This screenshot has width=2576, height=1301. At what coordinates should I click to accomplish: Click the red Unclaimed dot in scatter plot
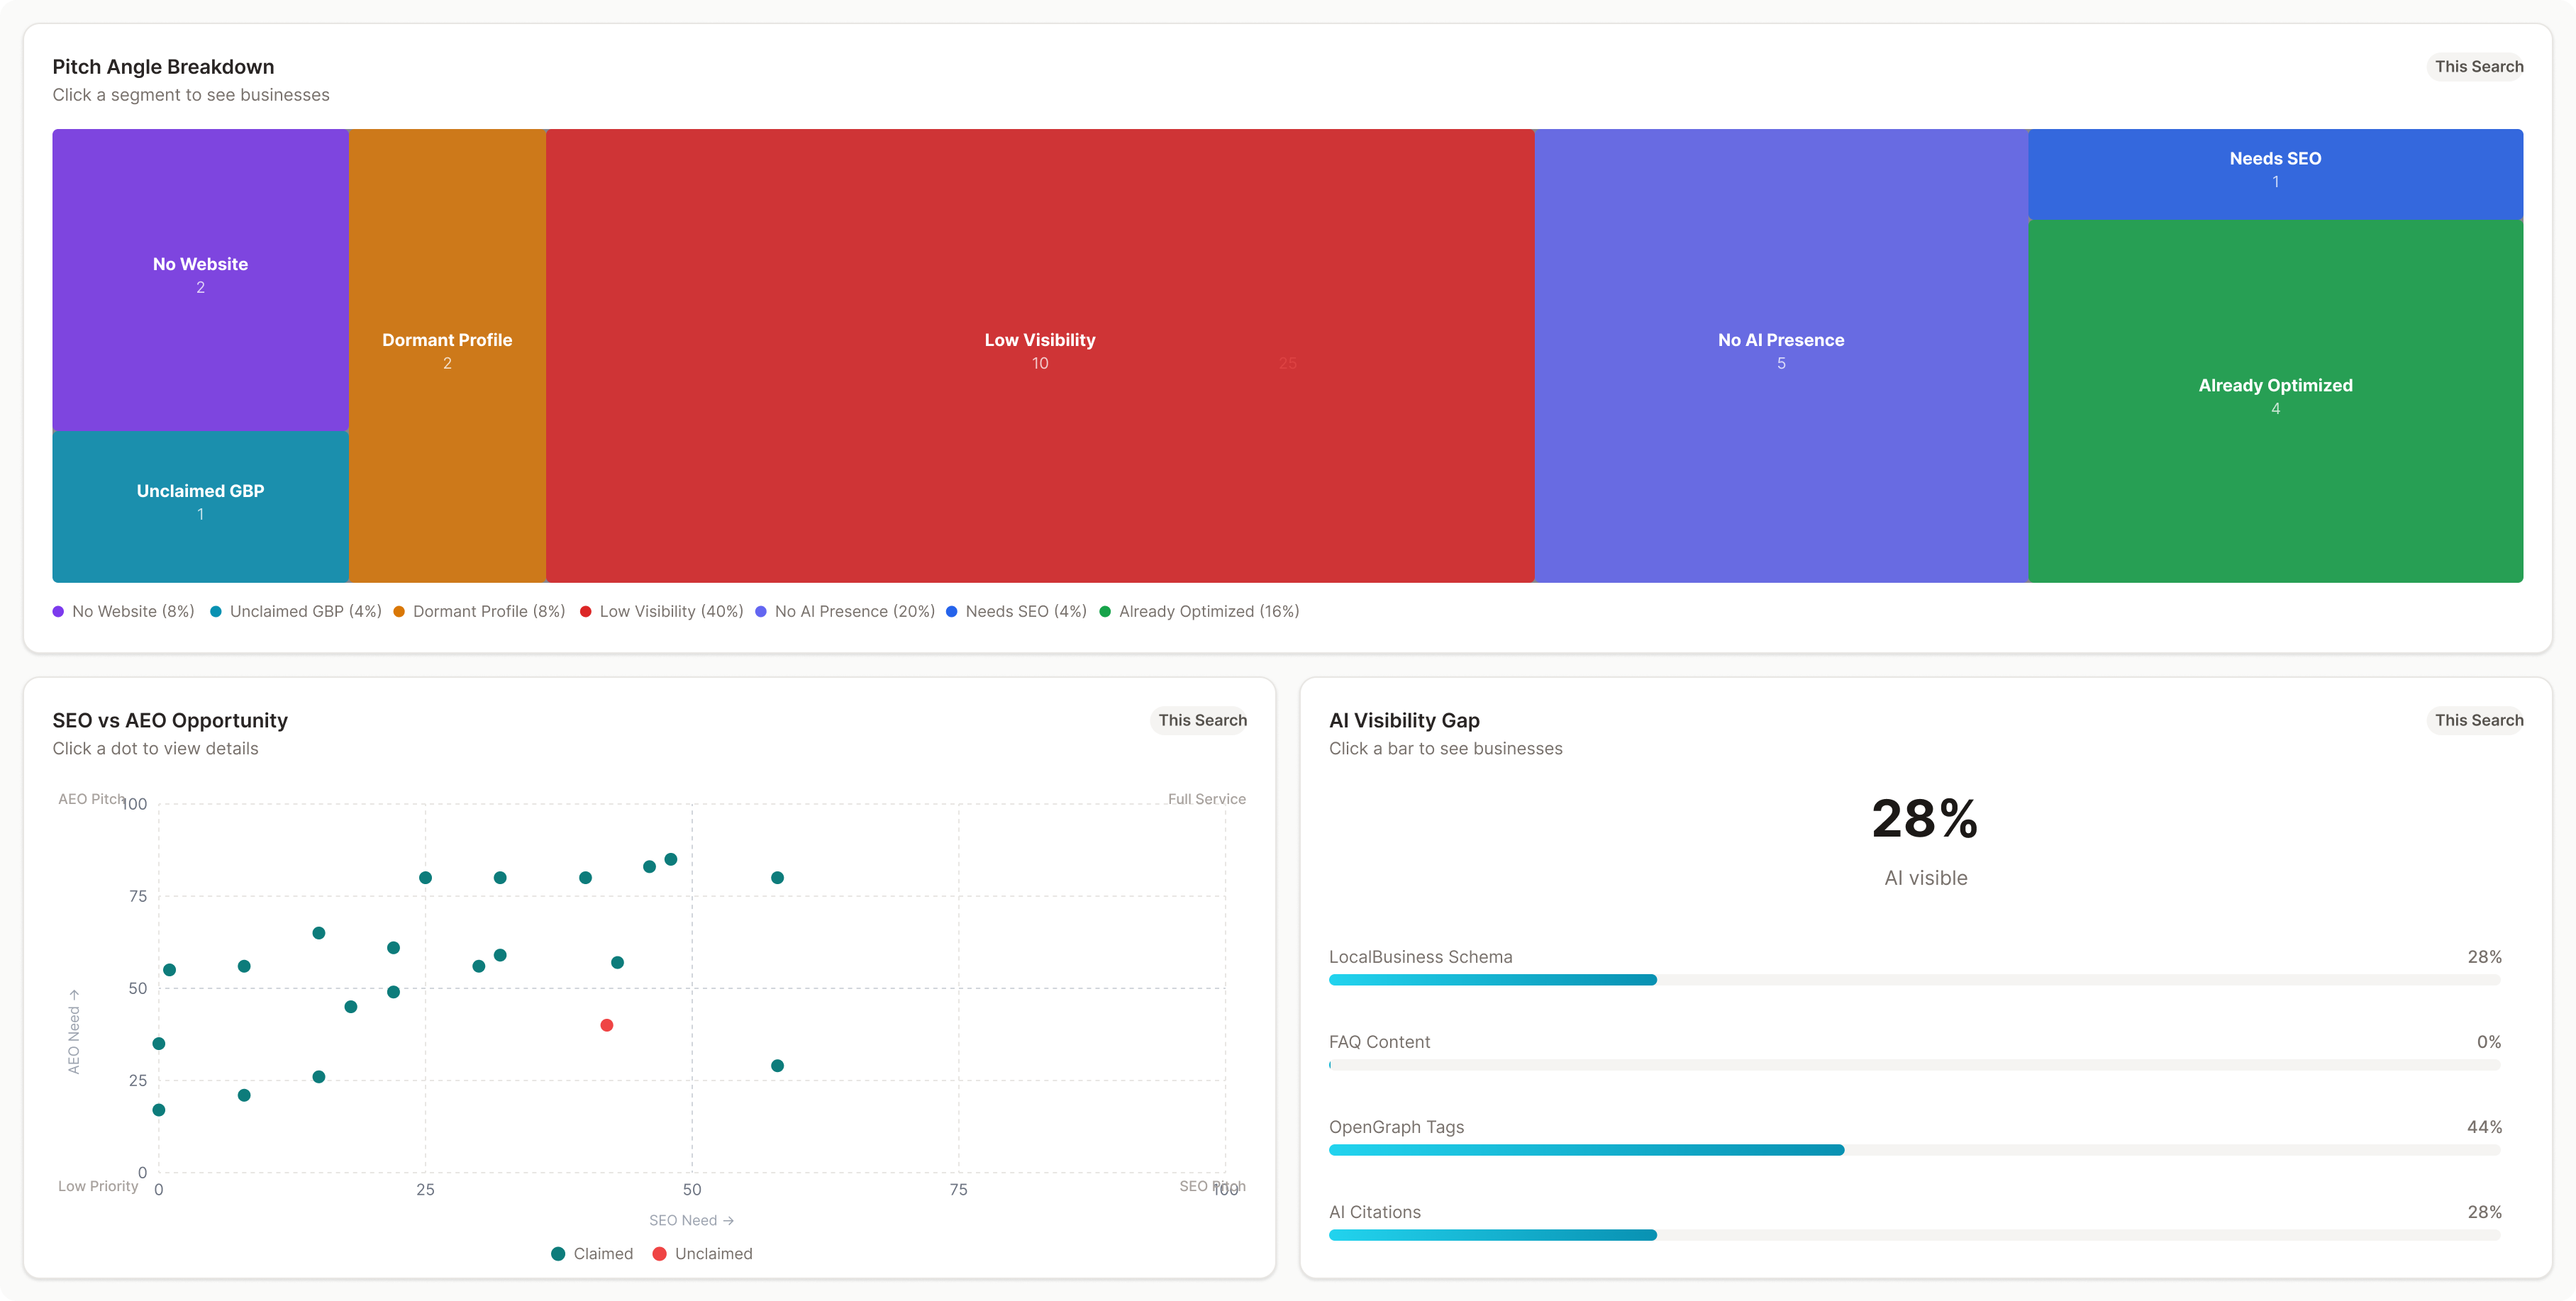click(x=606, y=1025)
